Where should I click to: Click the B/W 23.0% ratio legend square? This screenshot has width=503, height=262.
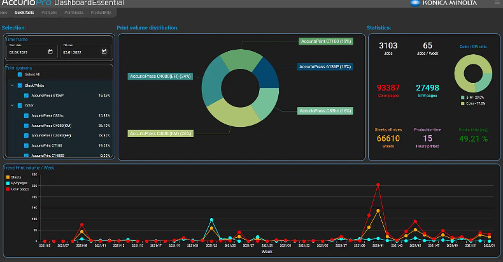pyautogui.click(x=463, y=98)
